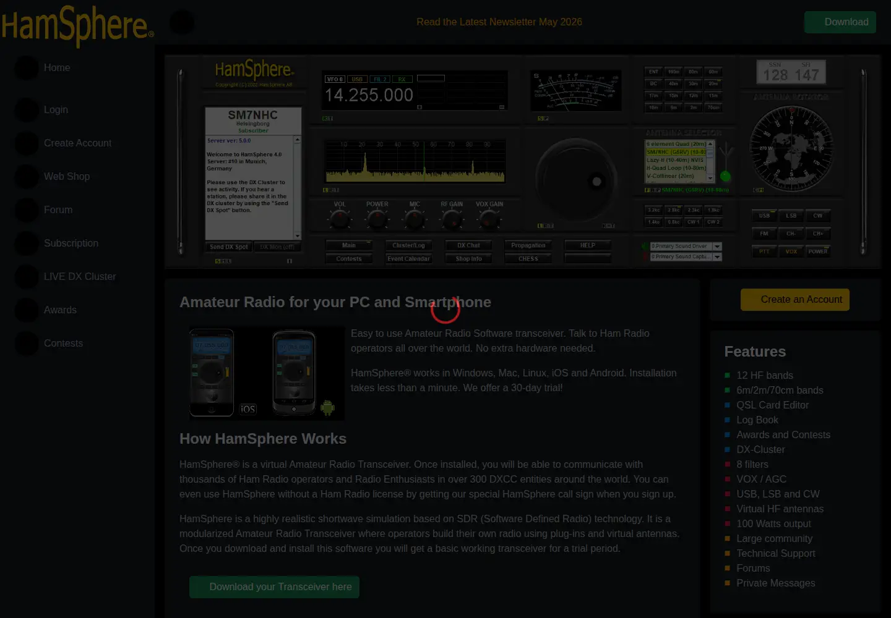891x618 pixels.
Task: Click the antenna tower icon in Antenna Selection
Action: (725, 161)
